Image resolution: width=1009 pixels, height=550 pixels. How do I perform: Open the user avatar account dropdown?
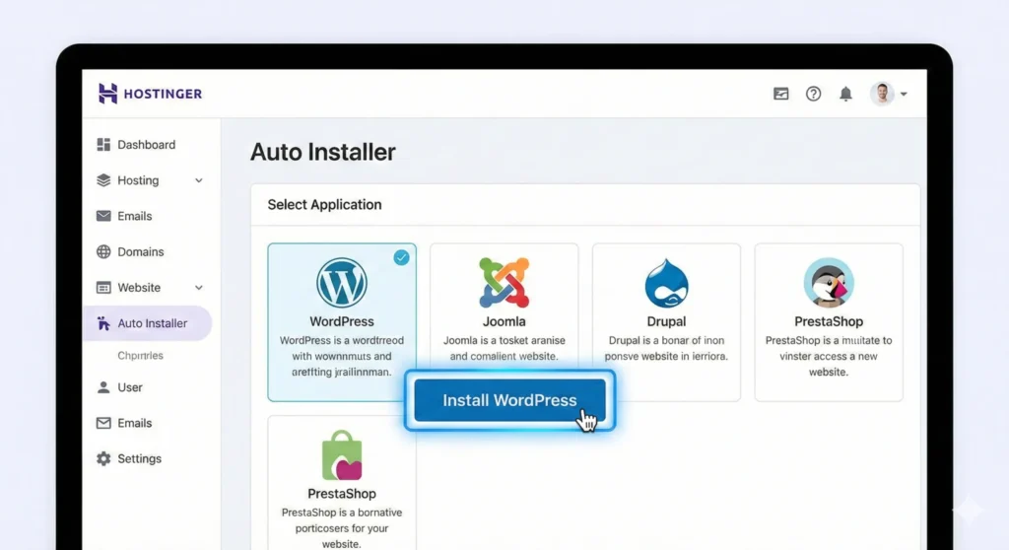coord(889,94)
